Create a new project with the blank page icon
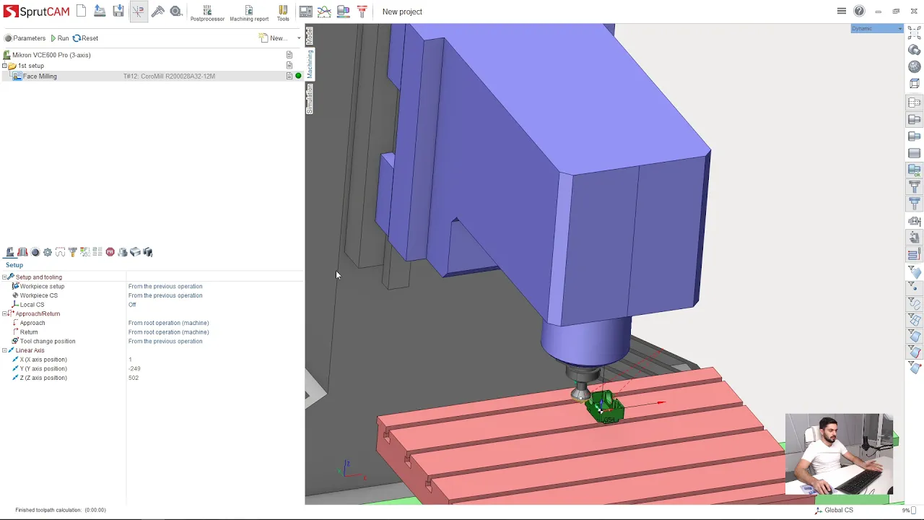924x520 pixels. tap(81, 11)
